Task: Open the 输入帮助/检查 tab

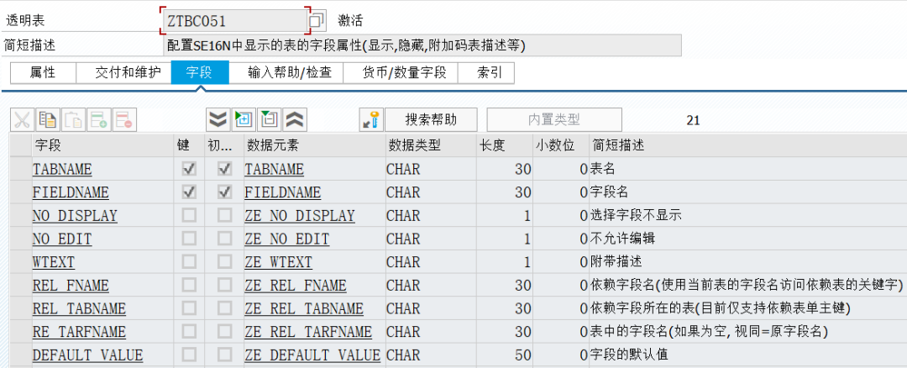Action: (x=286, y=73)
